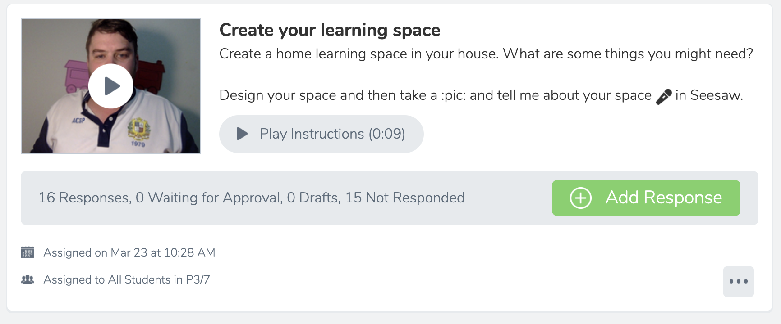Click the Design your space instruction line

[481, 95]
